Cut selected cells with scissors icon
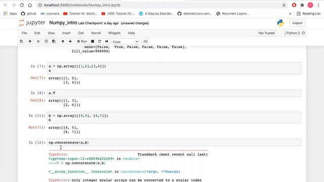This screenshot has height=182, width=324. (x=38, y=41)
